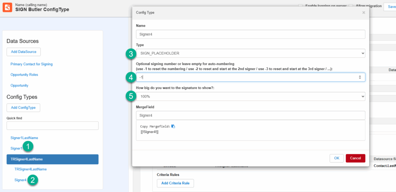Open Primary Contact for Signing data source

pos(31,64)
